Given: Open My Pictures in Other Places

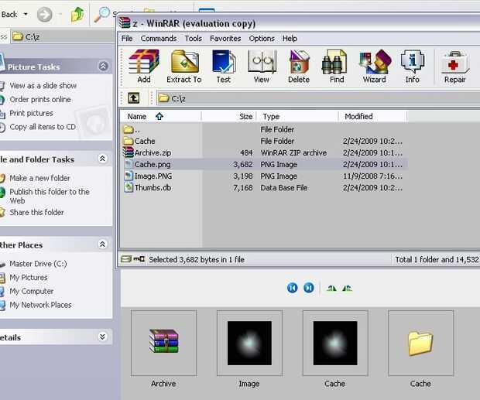Looking at the screenshot, I should (x=29, y=278).
